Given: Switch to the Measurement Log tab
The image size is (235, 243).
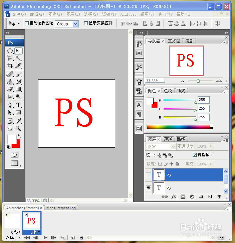Looking at the screenshot, I should coord(61,208).
